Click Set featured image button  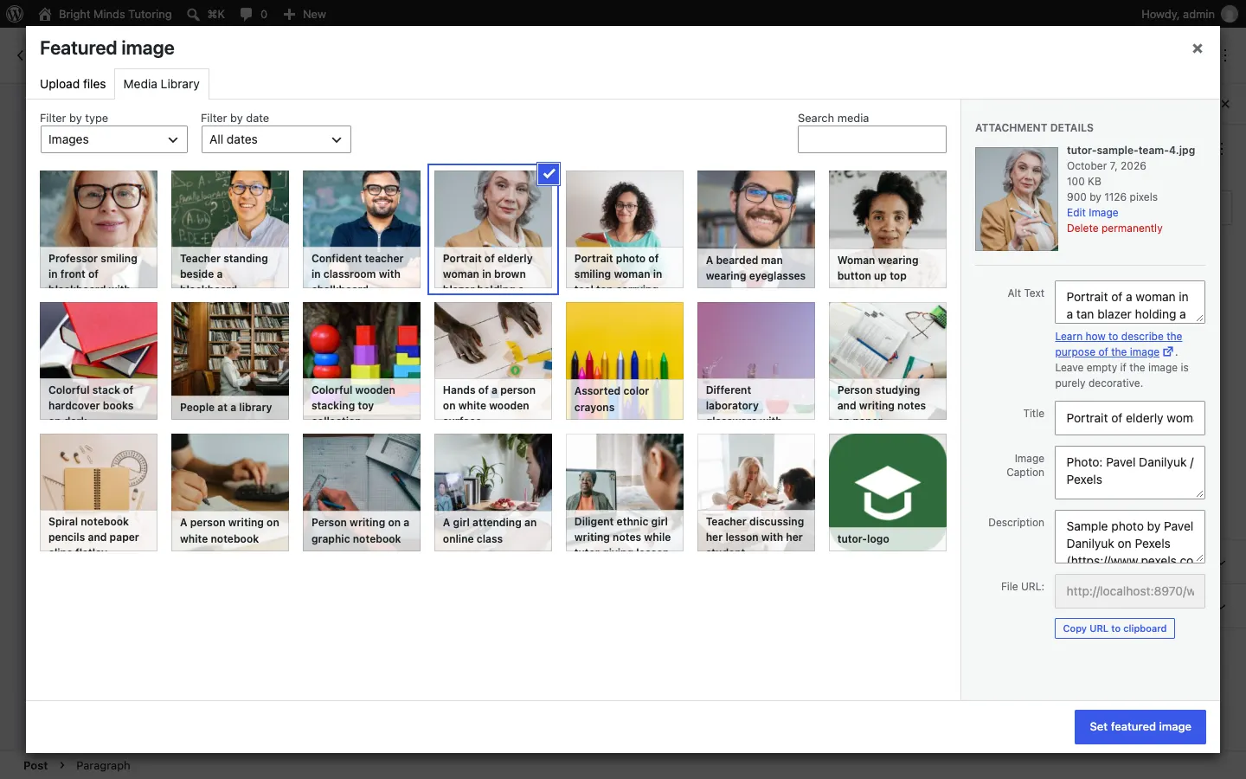tap(1140, 727)
